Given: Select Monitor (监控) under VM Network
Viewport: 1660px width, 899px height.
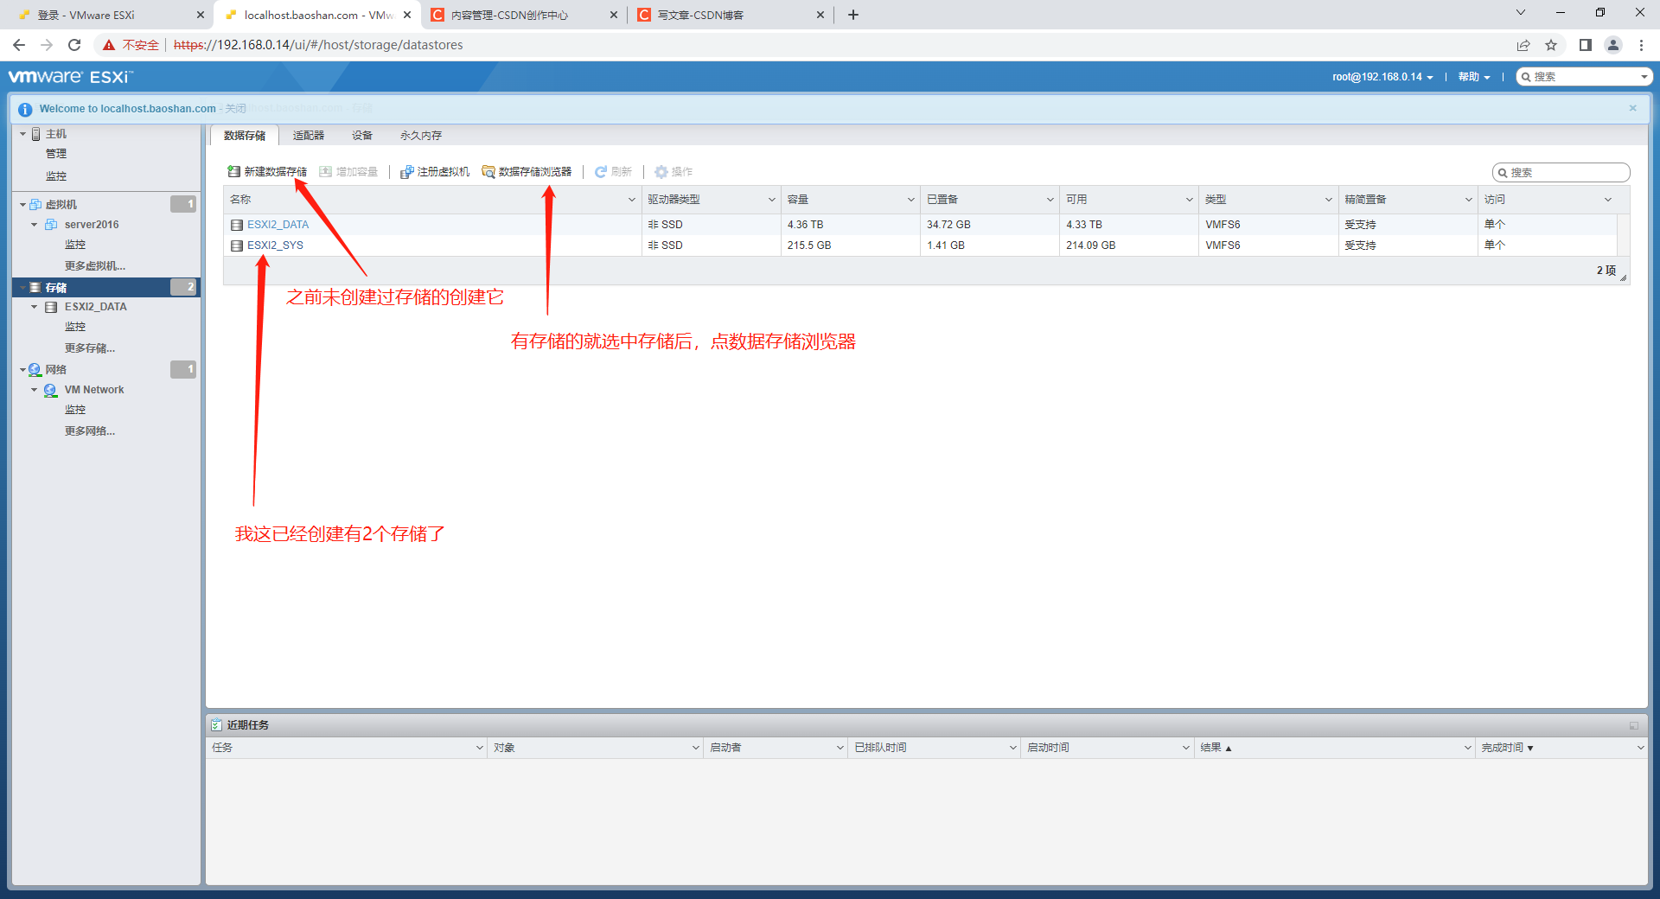Looking at the screenshot, I should pos(75,410).
